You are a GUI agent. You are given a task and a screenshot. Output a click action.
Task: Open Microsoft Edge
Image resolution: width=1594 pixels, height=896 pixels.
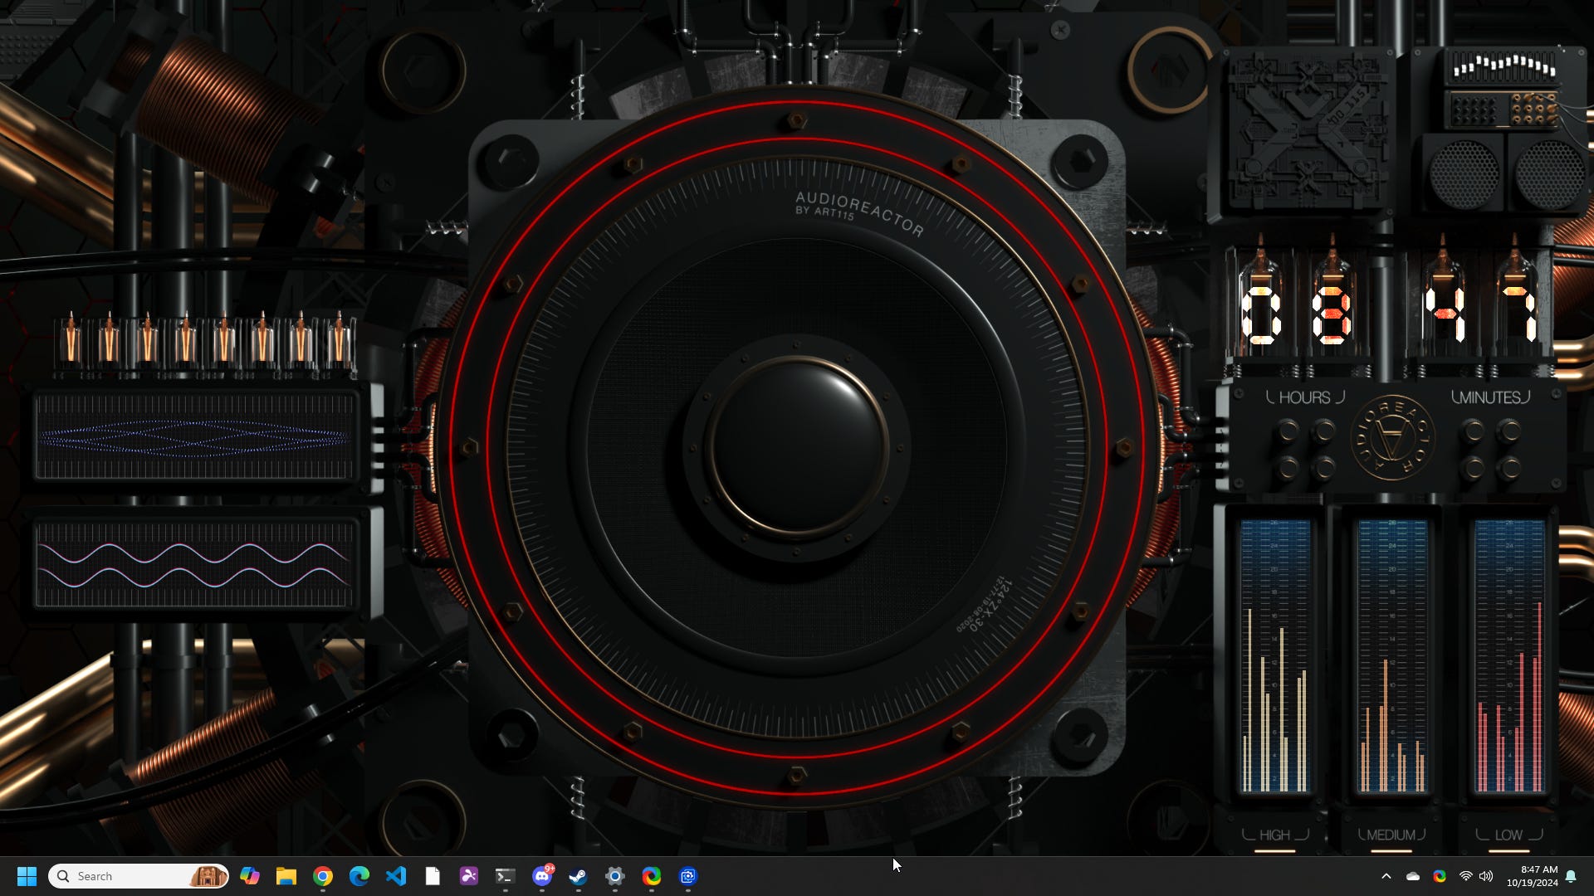click(359, 876)
